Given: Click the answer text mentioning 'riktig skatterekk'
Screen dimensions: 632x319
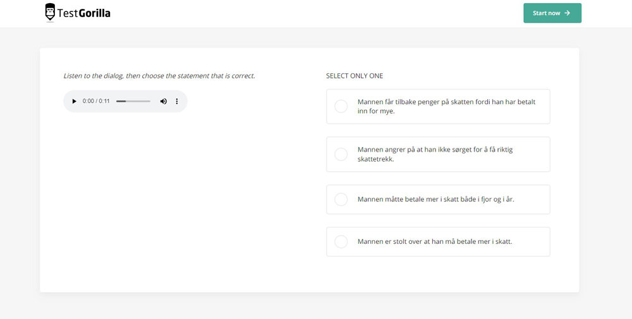Looking at the screenshot, I should [x=435, y=154].
